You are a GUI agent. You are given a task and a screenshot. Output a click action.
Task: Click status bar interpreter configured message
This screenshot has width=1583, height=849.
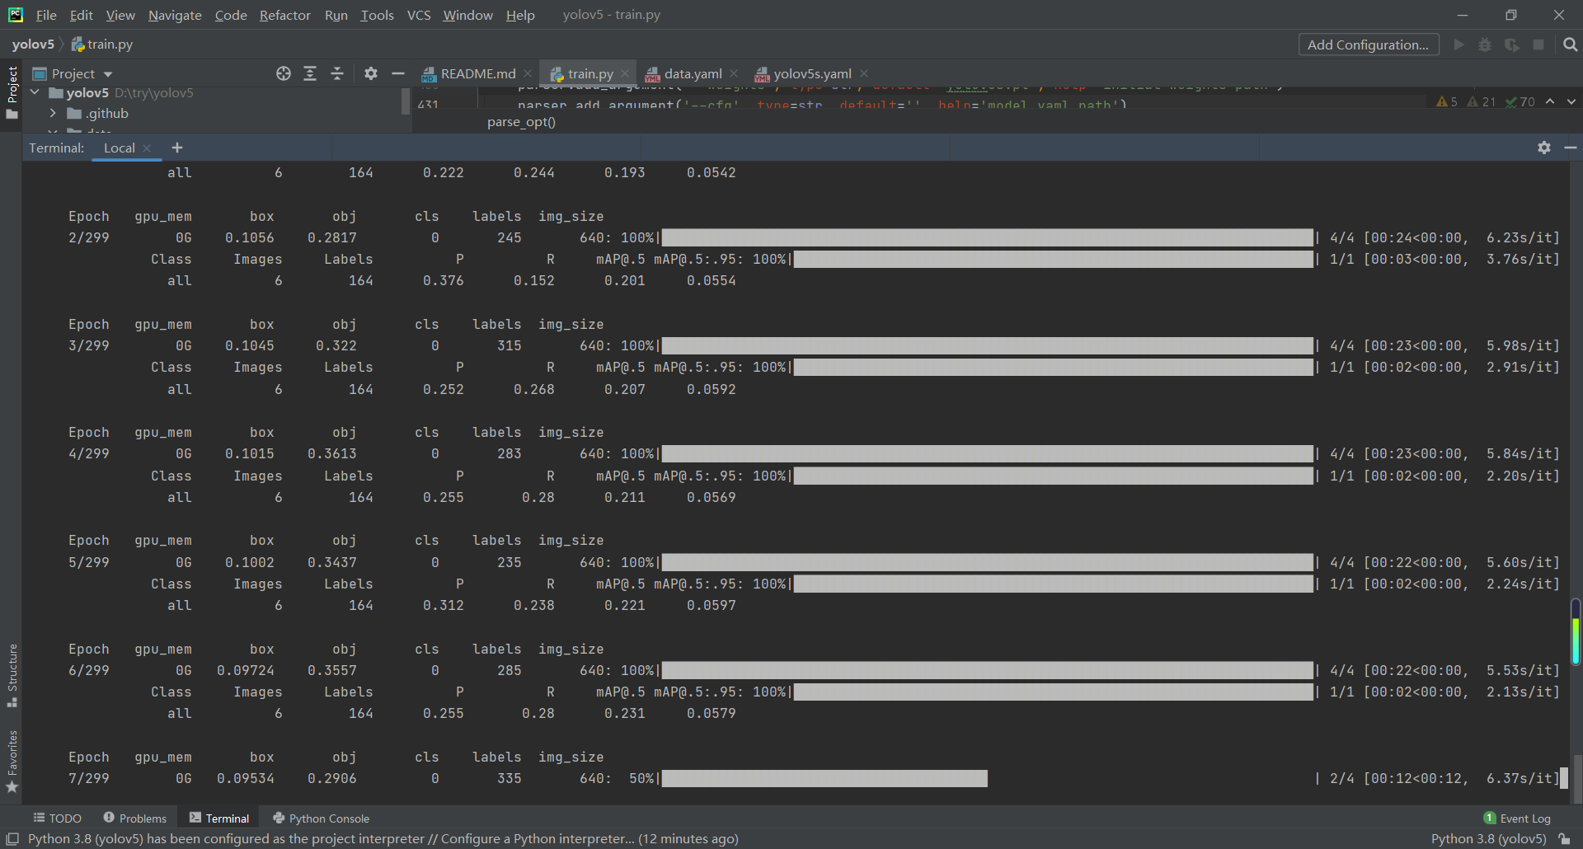[x=383, y=838]
